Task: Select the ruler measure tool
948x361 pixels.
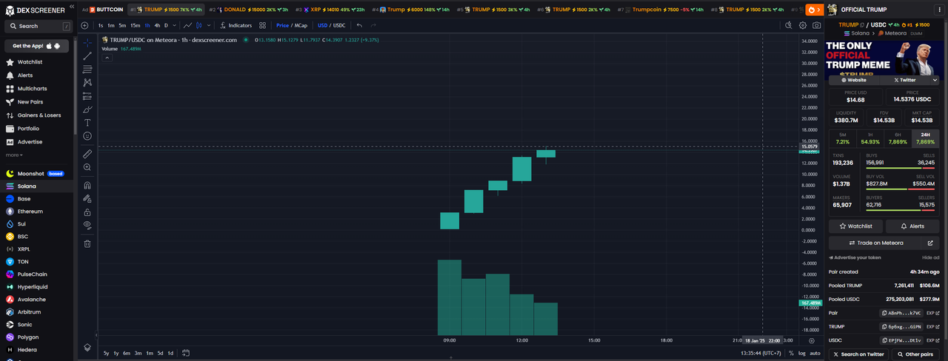Action: (87, 154)
